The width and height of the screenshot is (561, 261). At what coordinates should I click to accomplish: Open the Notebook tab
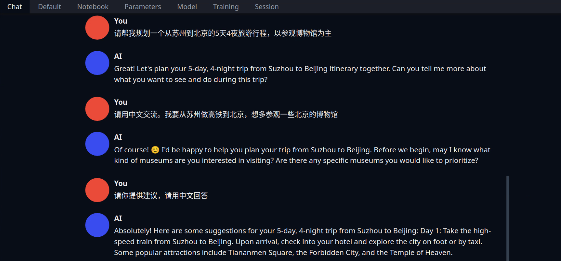(93, 7)
